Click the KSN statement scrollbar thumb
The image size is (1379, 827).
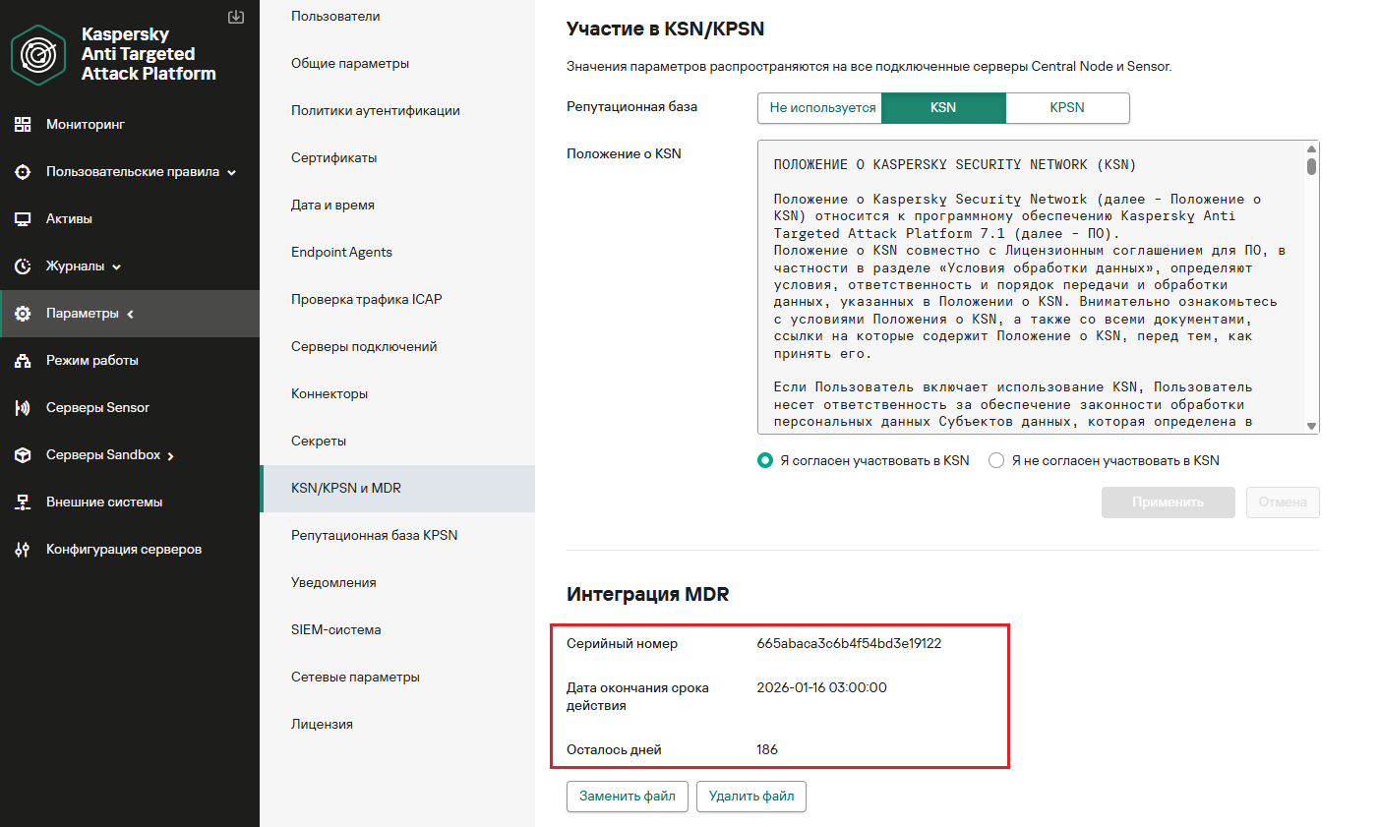click(1311, 165)
